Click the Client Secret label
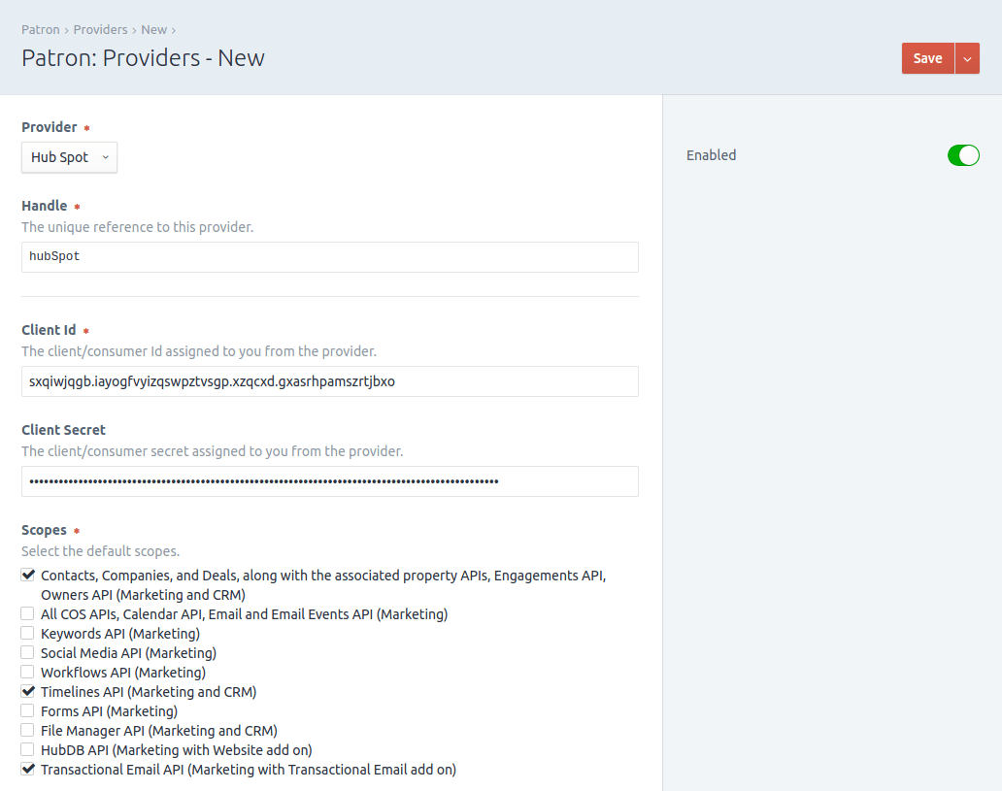This screenshot has width=1002, height=791. tap(63, 430)
